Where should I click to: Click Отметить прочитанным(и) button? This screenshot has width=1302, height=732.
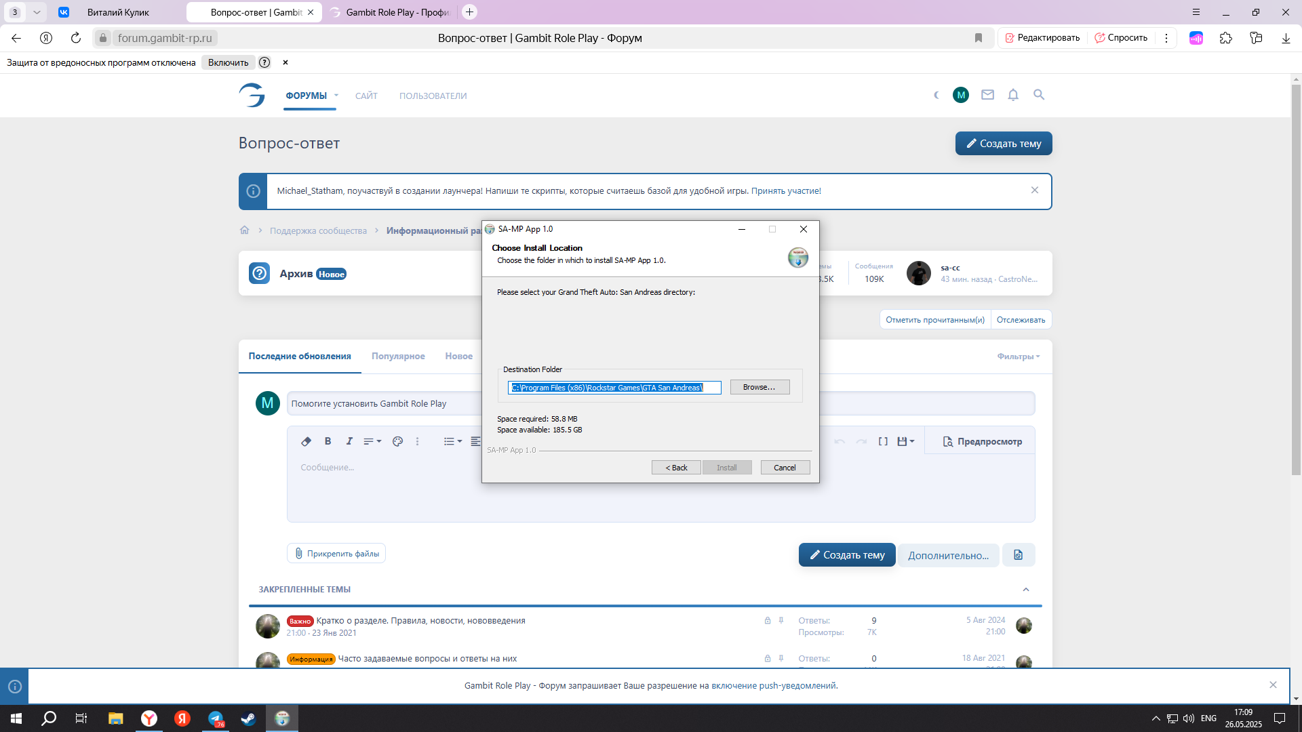(935, 320)
